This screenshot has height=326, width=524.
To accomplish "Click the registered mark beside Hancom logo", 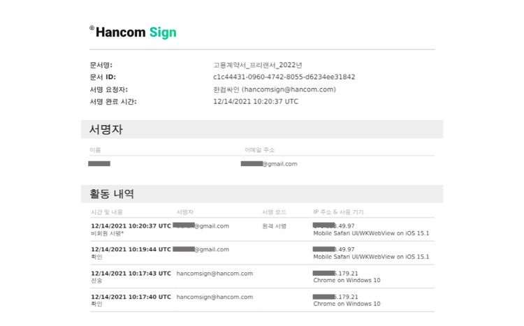I will pyautogui.click(x=92, y=28).
